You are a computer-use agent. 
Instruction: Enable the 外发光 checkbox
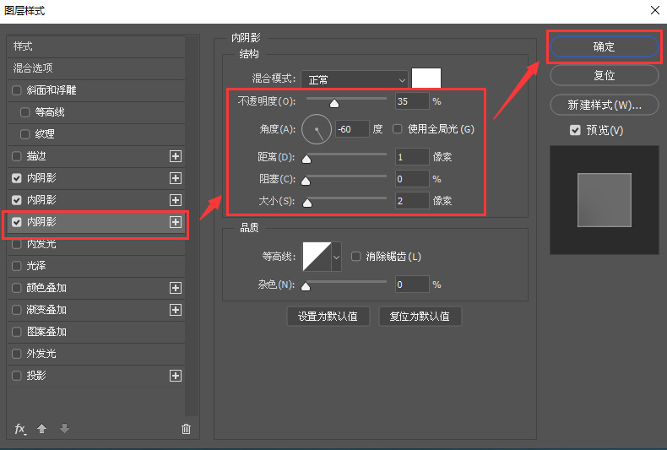(x=17, y=354)
